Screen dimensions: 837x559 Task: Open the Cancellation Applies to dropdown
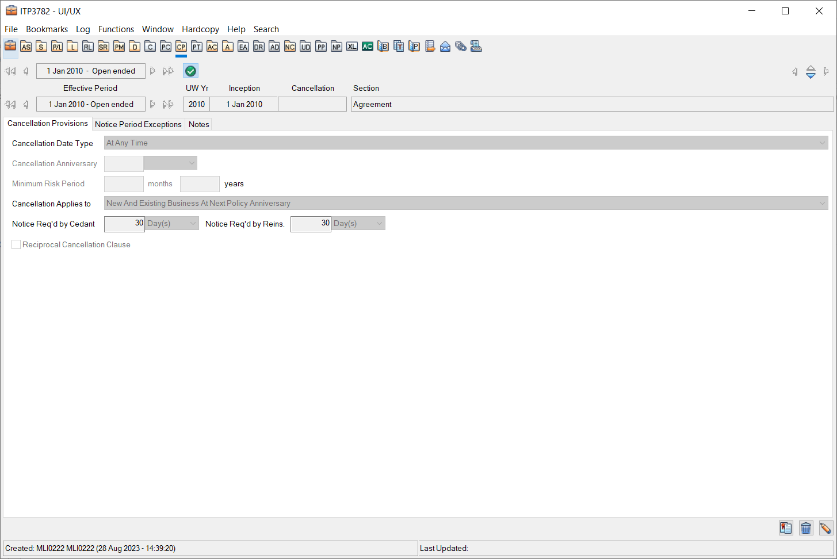(822, 204)
